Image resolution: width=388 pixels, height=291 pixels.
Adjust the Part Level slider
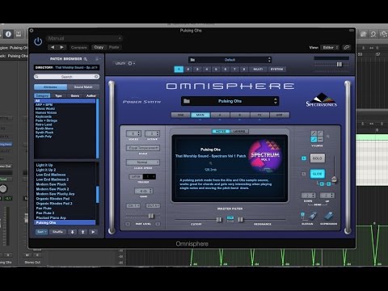(x=151, y=216)
